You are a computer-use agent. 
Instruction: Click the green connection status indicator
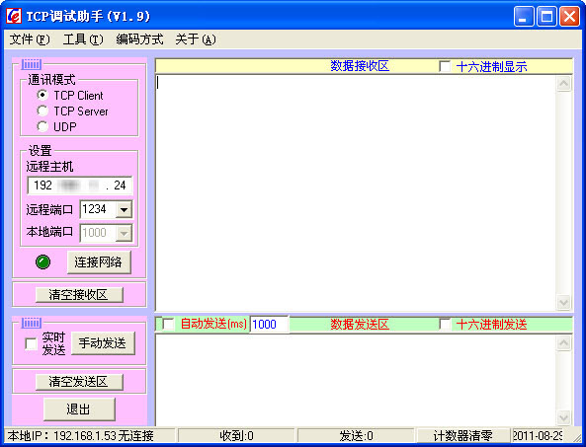42,261
